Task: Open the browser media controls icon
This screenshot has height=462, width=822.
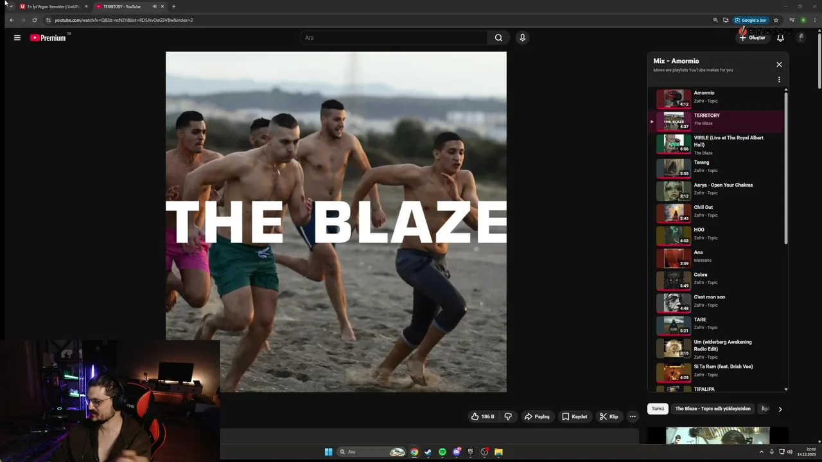Action: click(x=792, y=20)
